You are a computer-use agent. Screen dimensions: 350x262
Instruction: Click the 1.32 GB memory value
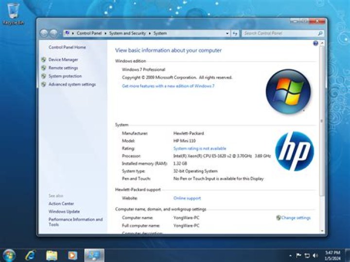pyautogui.click(x=180, y=164)
